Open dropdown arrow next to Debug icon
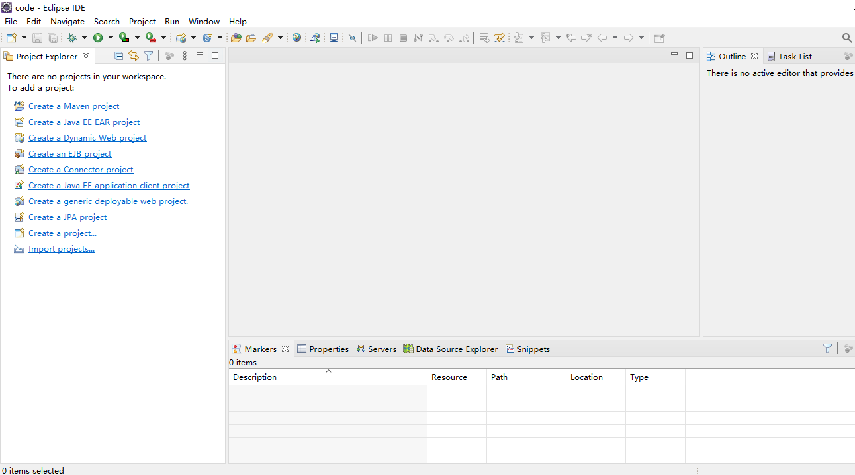The image size is (855, 475). [84, 38]
